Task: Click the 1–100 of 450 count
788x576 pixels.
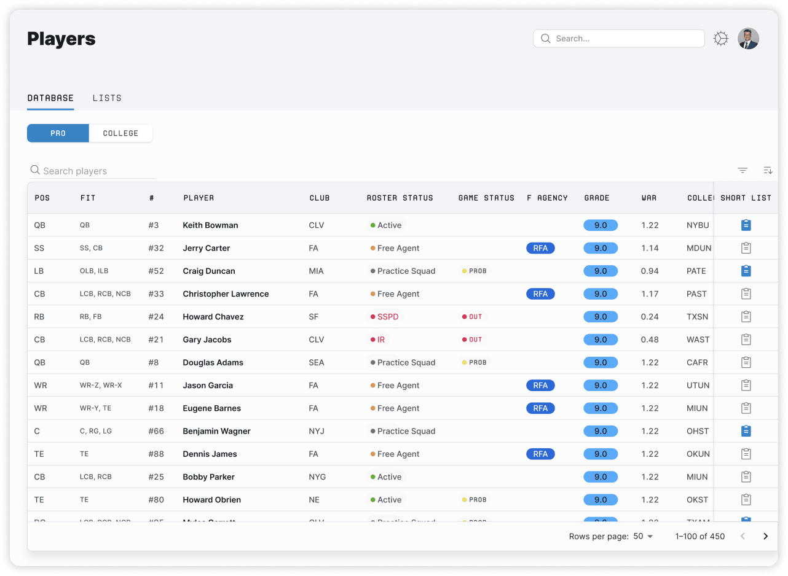Action: tap(700, 536)
